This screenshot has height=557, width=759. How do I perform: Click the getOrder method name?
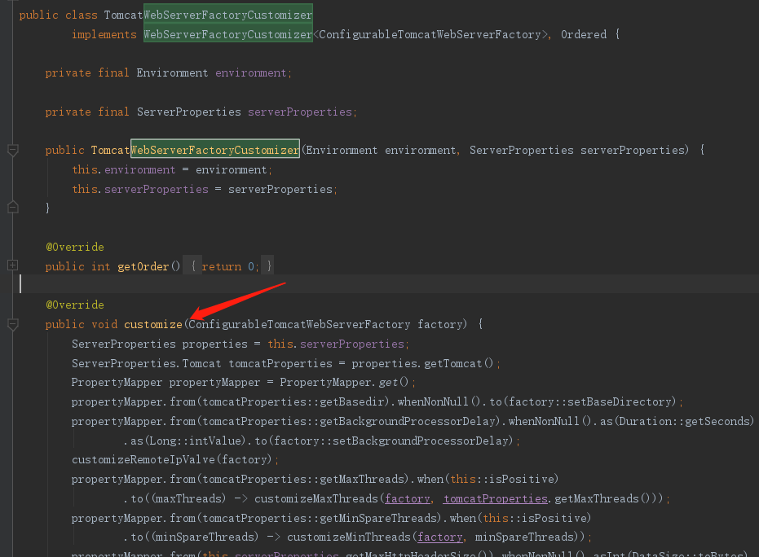[143, 266]
